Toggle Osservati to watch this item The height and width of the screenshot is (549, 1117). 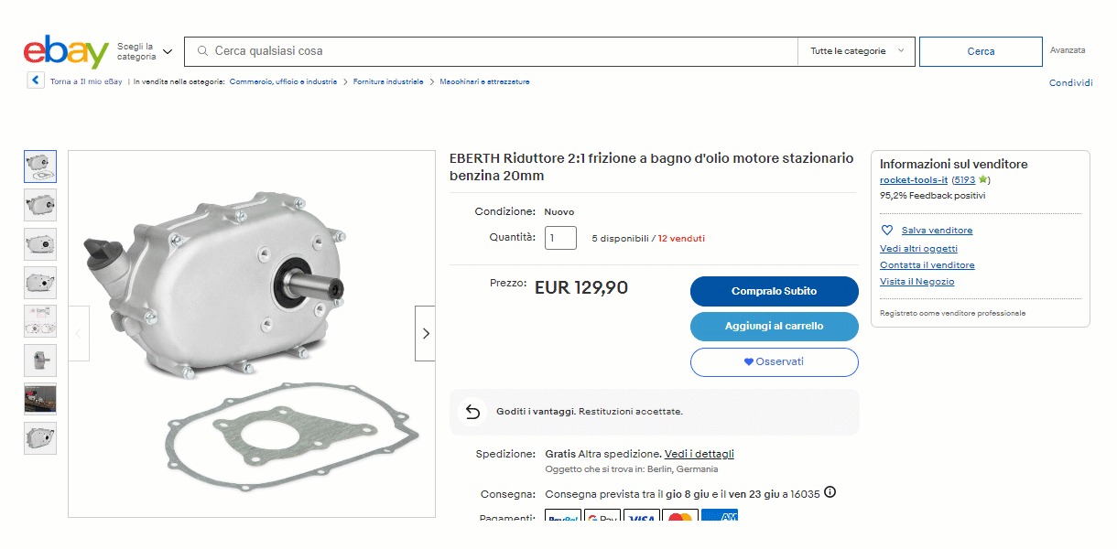tap(774, 361)
